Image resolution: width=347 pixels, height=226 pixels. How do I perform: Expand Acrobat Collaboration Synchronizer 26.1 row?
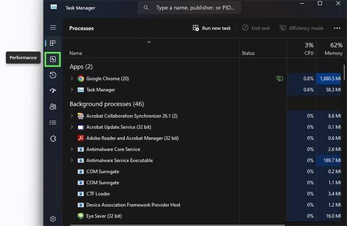[72, 116]
